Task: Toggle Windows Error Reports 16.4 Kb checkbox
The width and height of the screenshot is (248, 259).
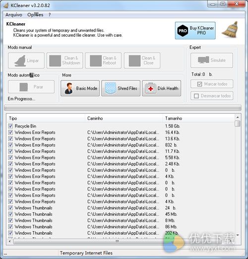Action: [x=10, y=132]
